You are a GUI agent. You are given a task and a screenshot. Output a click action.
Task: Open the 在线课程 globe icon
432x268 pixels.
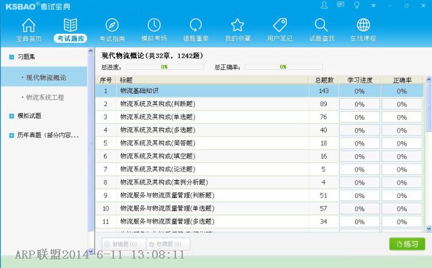point(363,25)
